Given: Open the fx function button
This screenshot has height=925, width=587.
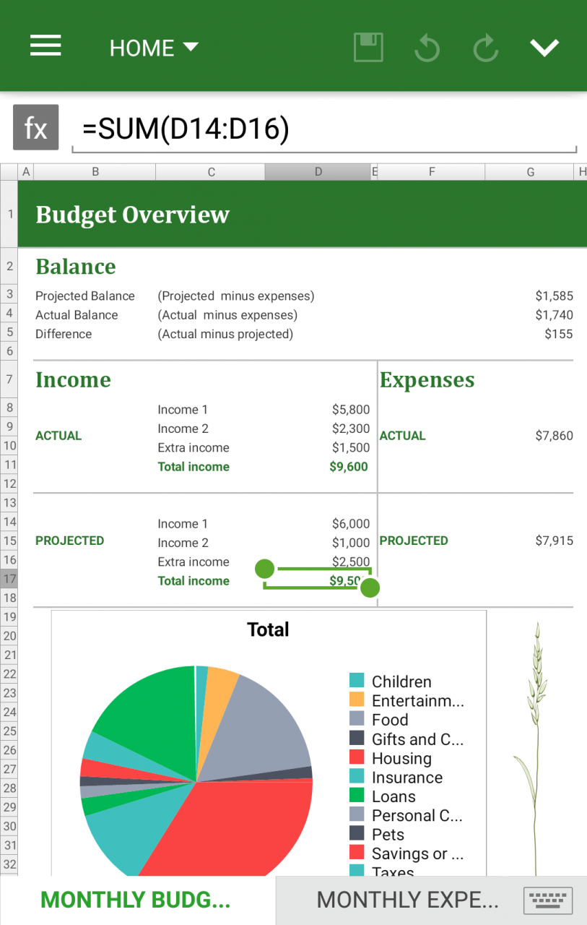Looking at the screenshot, I should (35, 128).
